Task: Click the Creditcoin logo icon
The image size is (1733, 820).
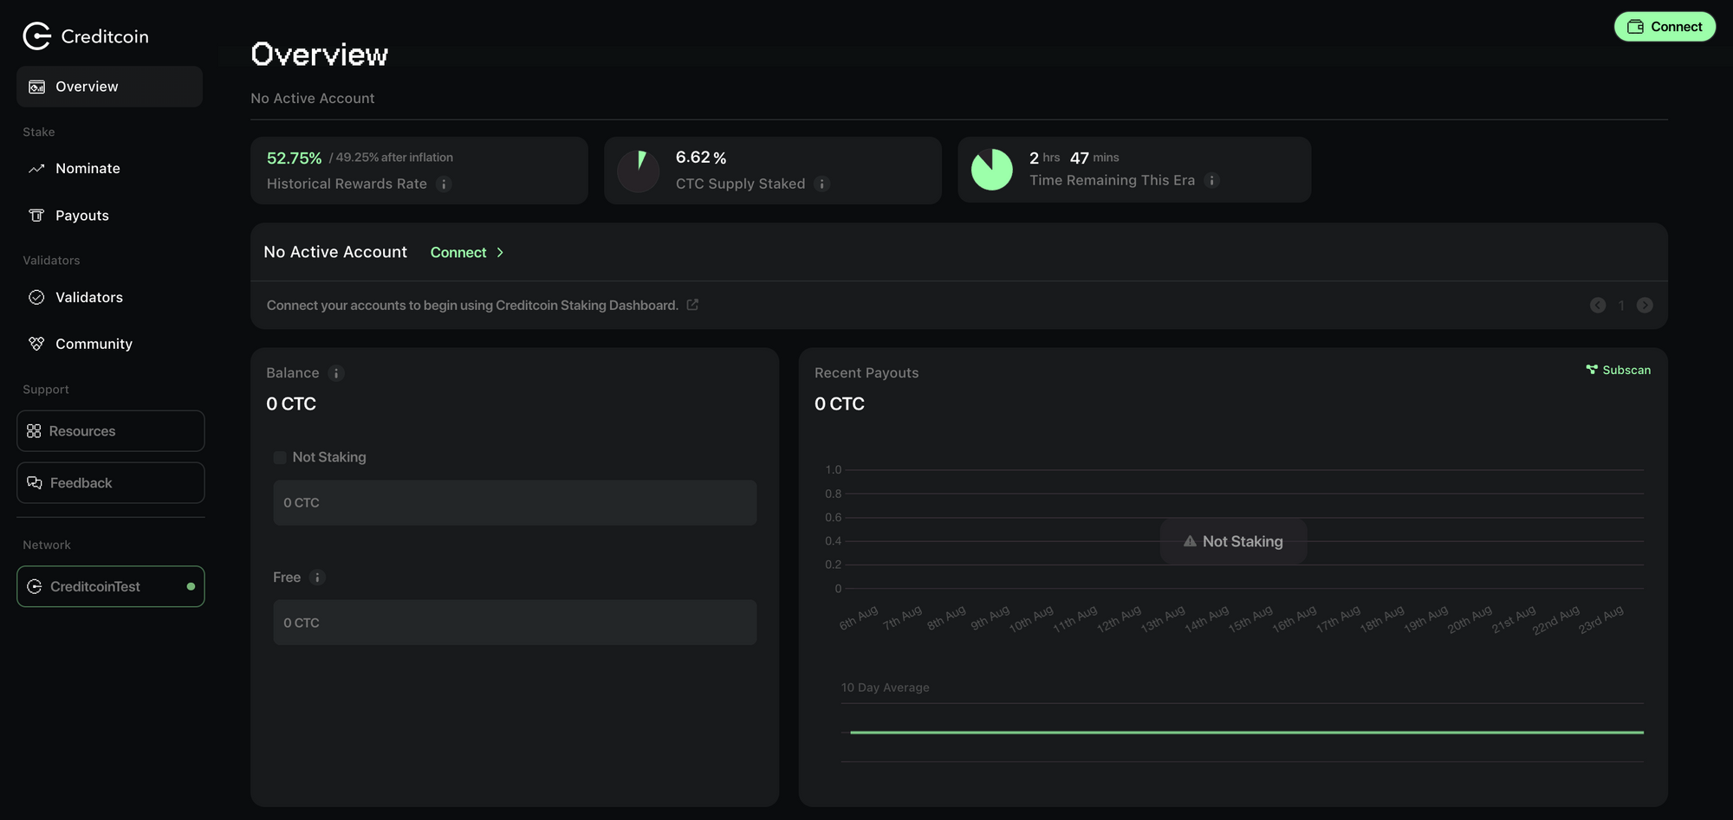Action: pos(37,36)
